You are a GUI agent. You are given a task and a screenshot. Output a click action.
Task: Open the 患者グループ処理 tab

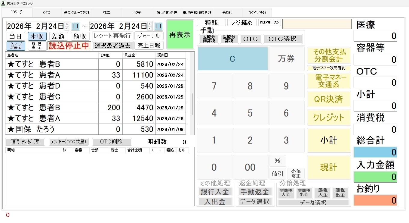77,13
